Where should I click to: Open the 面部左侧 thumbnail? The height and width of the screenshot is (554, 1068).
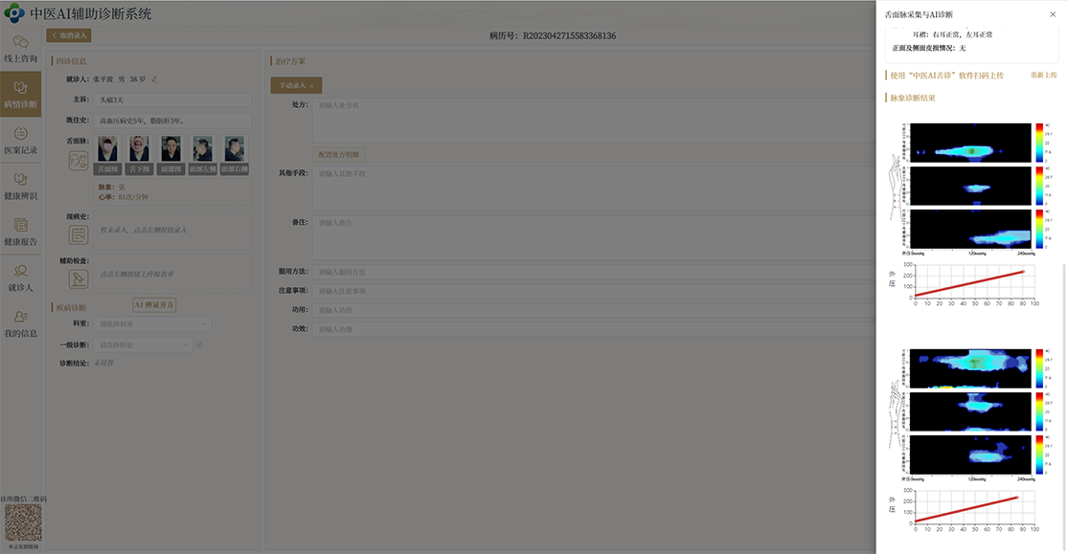pos(202,154)
